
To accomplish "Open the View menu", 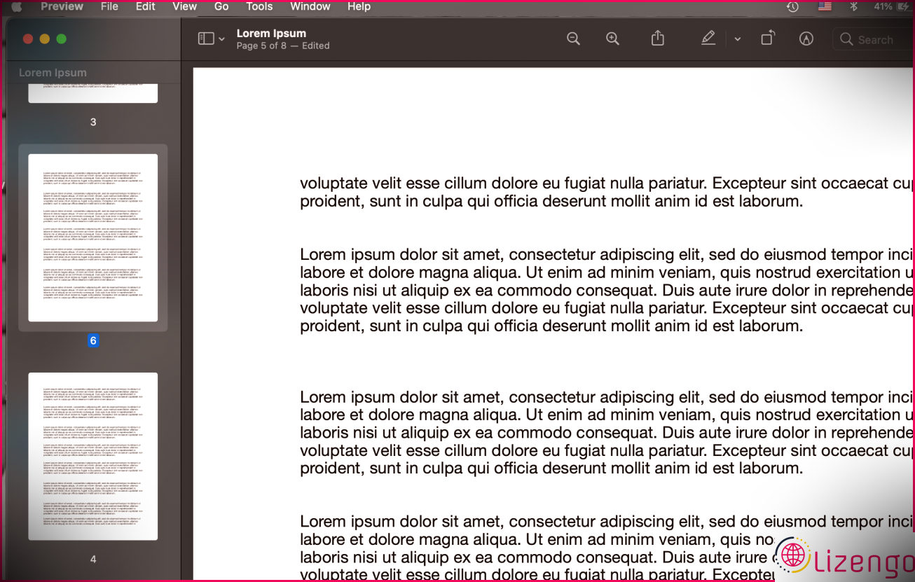I will click(x=184, y=6).
